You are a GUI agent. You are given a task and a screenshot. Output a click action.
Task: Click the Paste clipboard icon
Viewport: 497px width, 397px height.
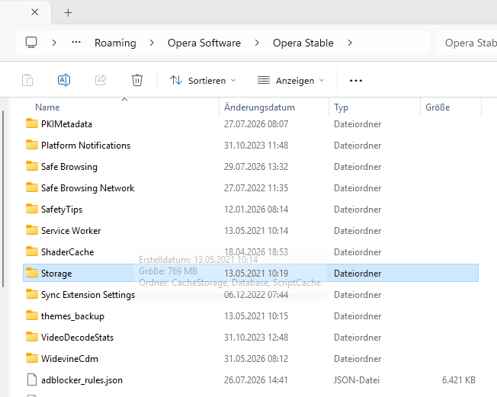tap(27, 80)
